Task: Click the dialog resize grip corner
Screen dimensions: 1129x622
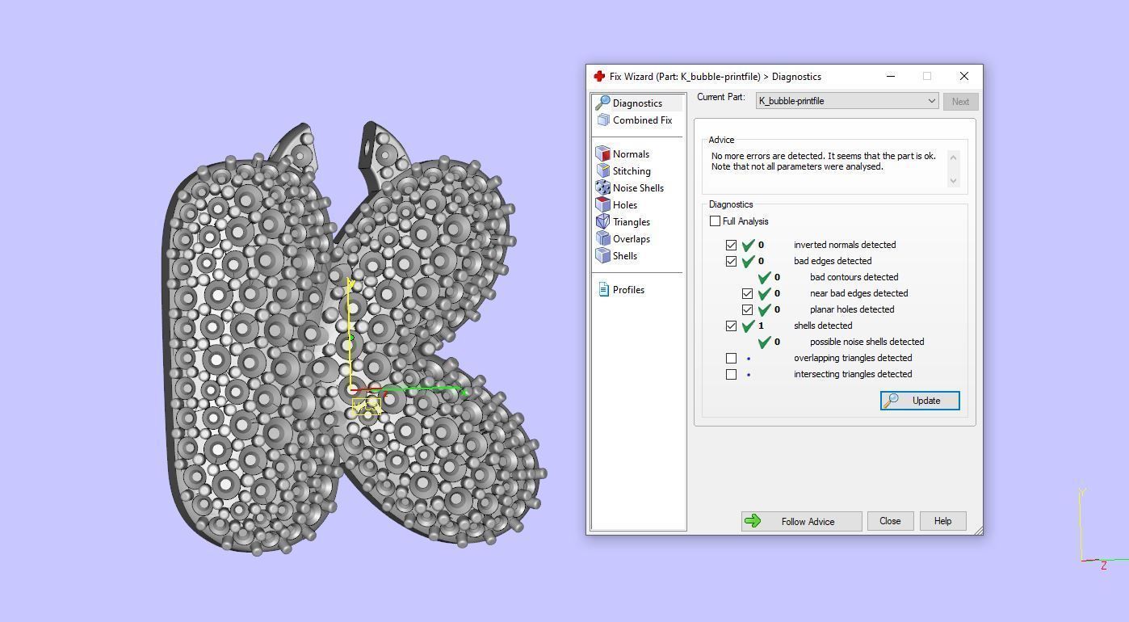Action: click(x=978, y=530)
